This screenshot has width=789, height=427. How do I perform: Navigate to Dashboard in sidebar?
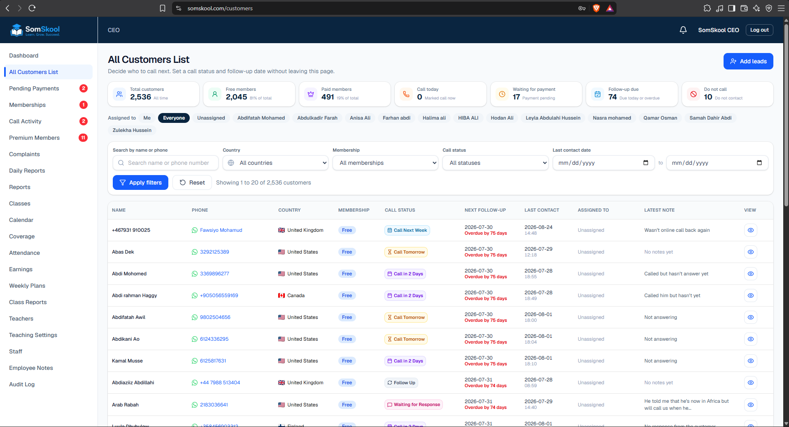48,55
